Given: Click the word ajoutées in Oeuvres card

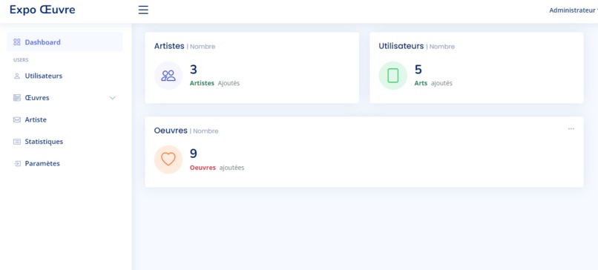Looking at the screenshot, I should pos(232,168).
